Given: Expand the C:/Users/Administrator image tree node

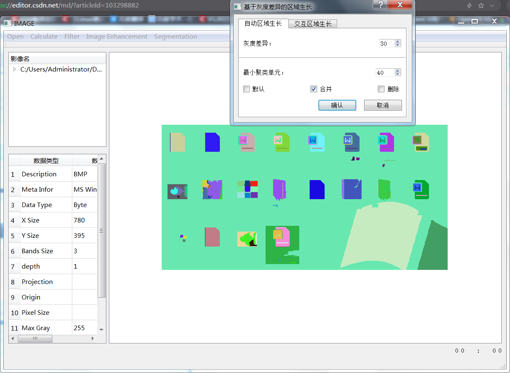Looking at the screenshot, I should click(14, 69).
